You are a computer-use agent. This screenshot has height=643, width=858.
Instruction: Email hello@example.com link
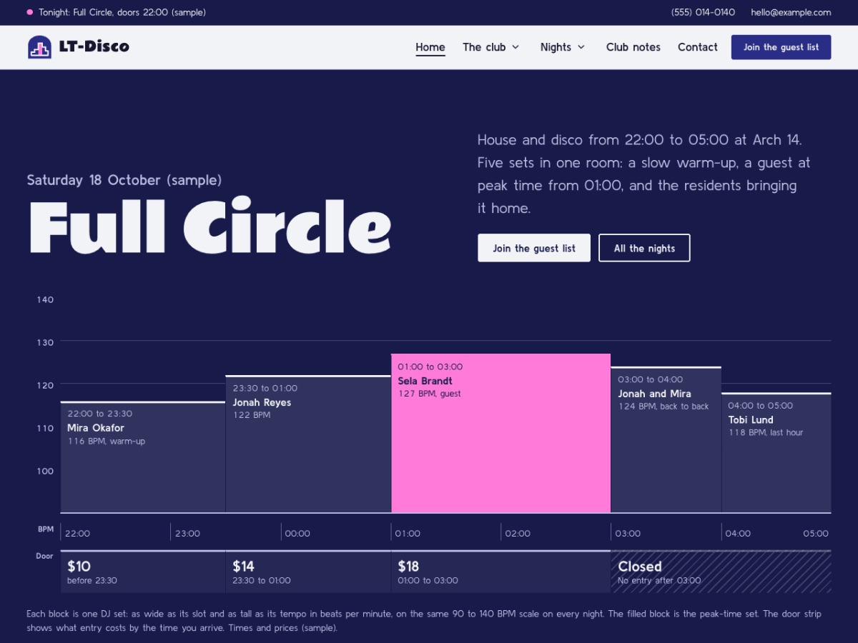(791, 12)
